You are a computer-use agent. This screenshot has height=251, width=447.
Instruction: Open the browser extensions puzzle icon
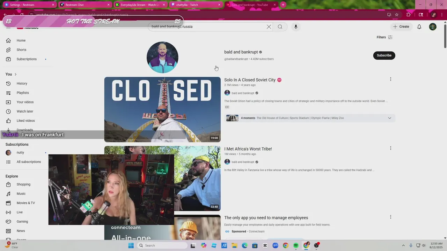click(x=408, y=15)
